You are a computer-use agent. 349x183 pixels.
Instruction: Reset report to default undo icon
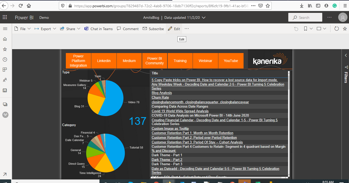pos(296,29)
